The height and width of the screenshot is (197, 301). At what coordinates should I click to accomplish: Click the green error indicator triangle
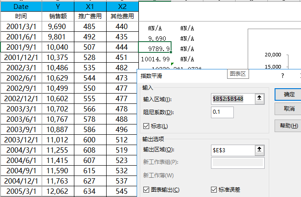(x=172, y=64)
